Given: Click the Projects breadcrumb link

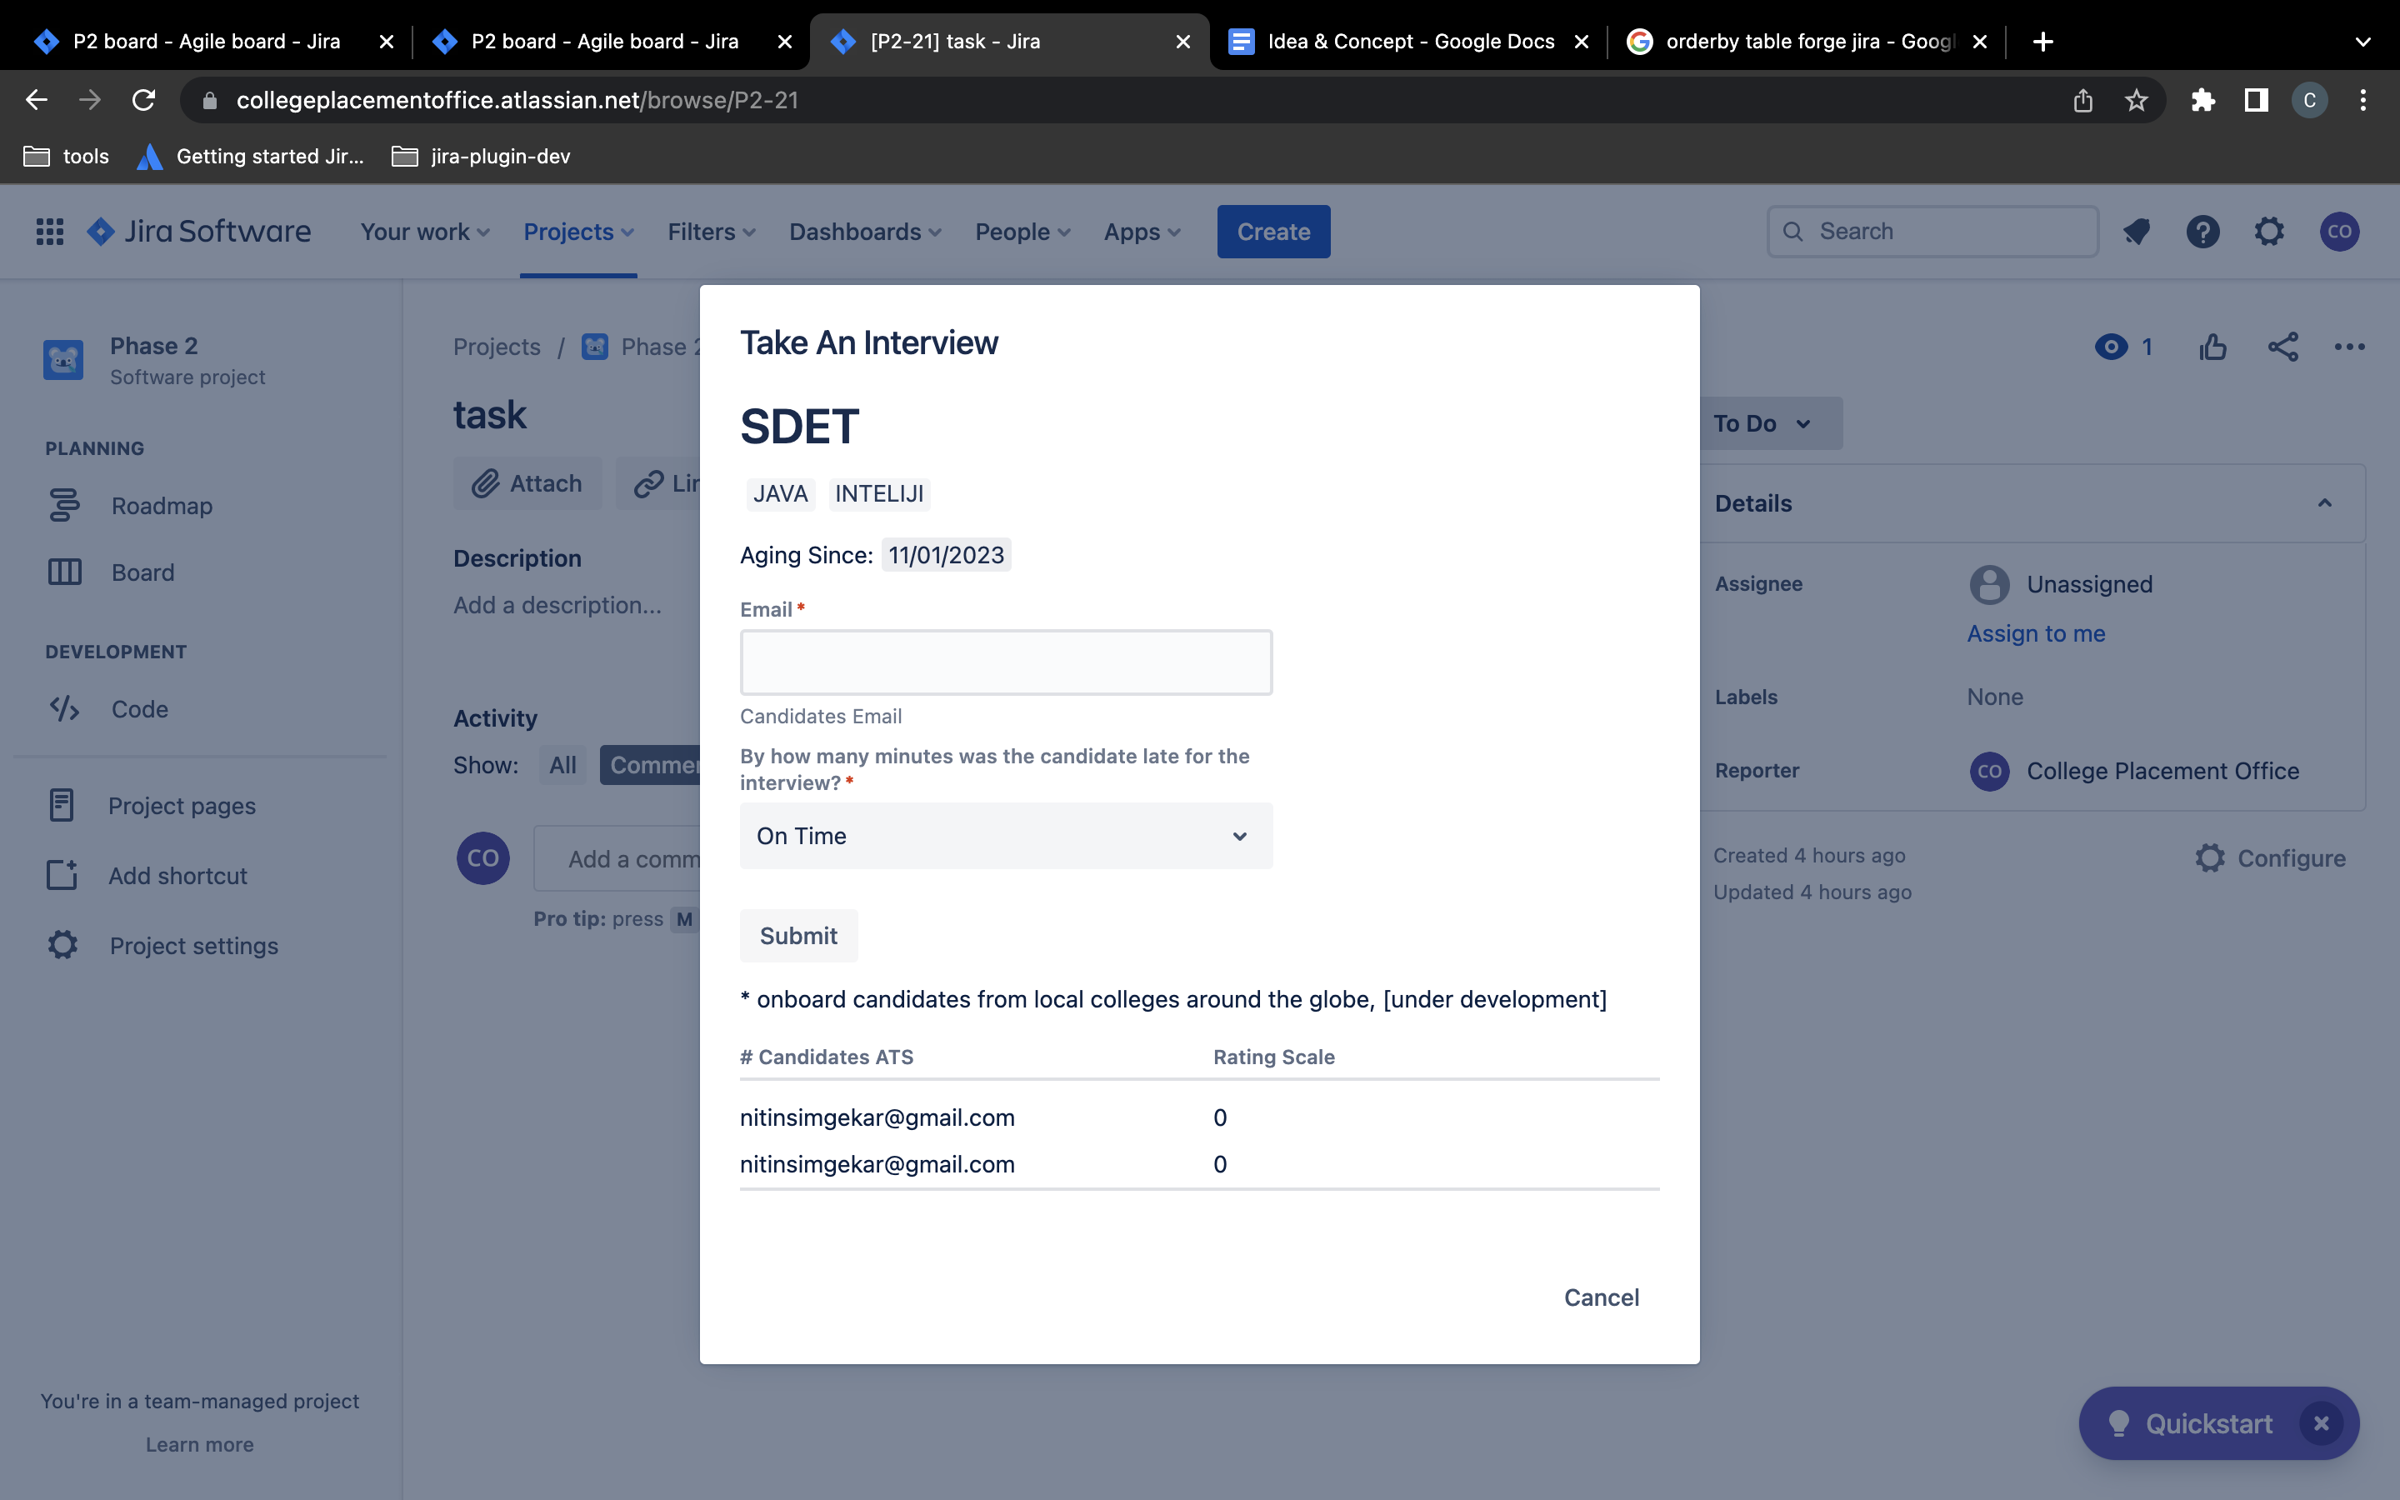Looking at the screenshot, I should (497, 347).
